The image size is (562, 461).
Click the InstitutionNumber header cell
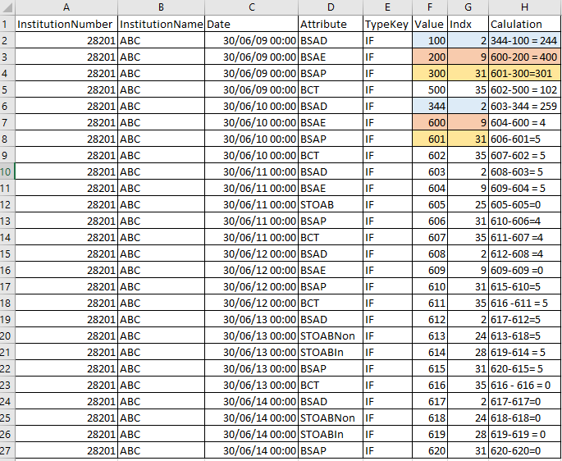tap(66, 24)
